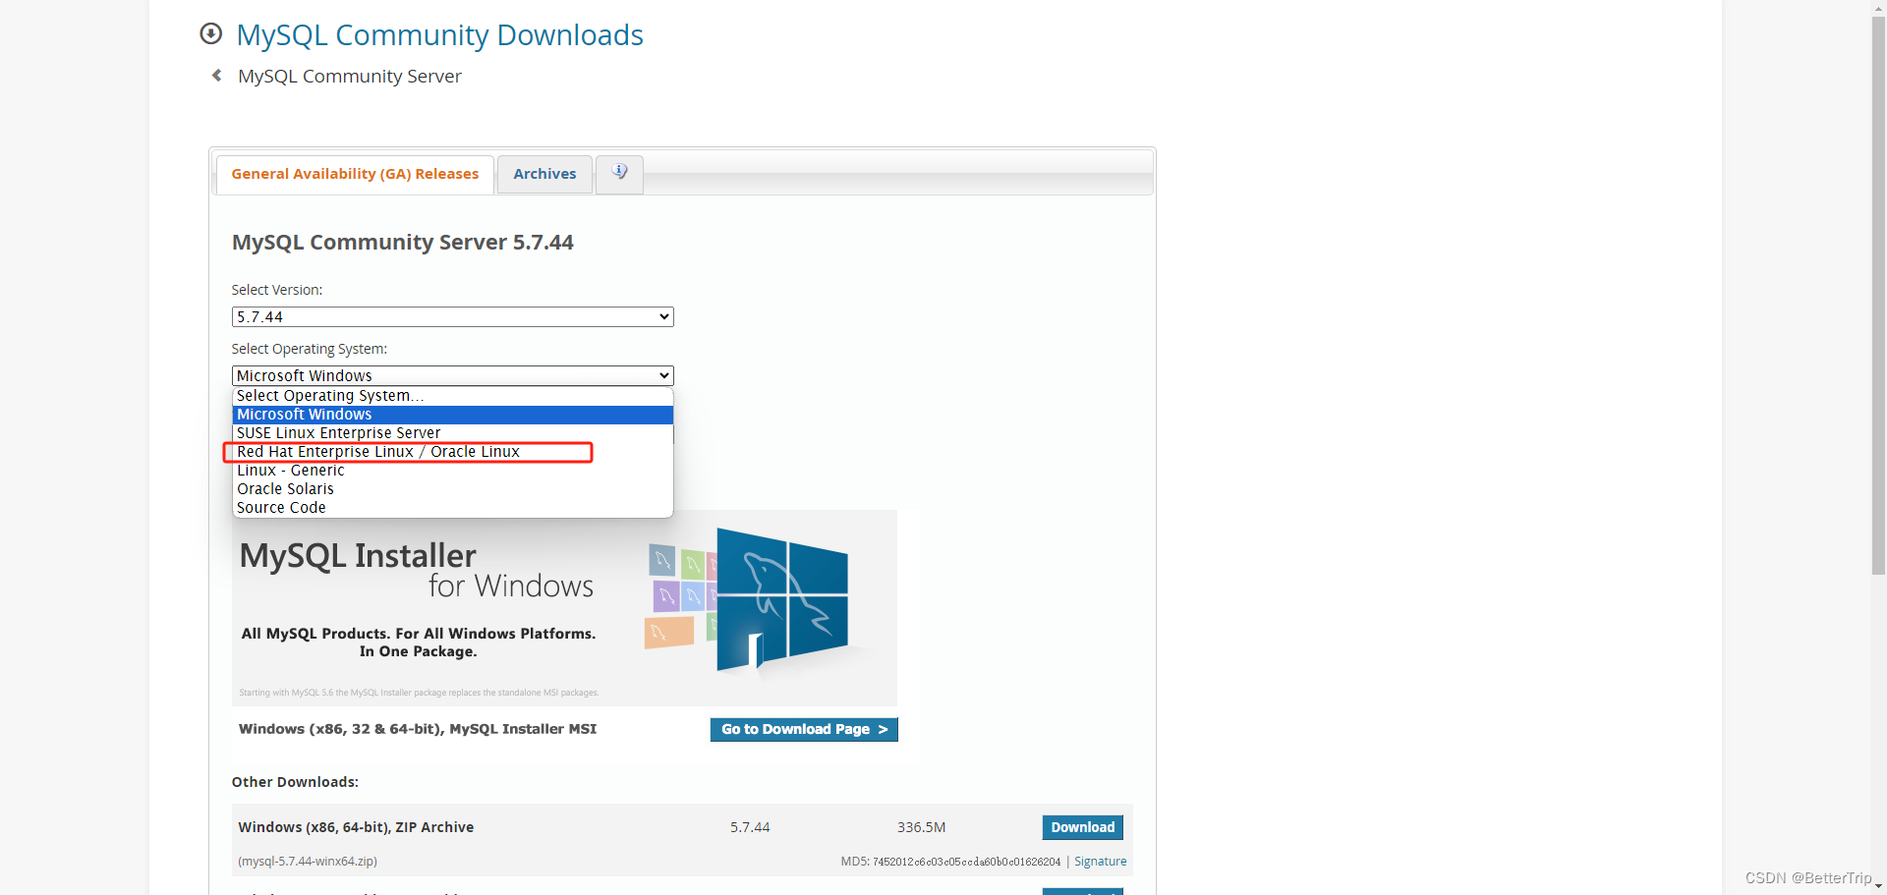Choose Source Code option

[x=453, y=508]
